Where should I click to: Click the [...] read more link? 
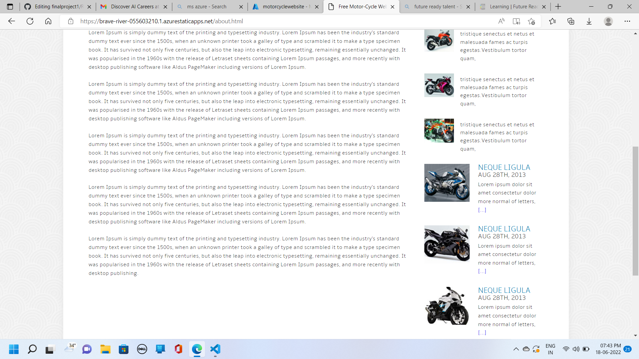click(x=482, y=210)
